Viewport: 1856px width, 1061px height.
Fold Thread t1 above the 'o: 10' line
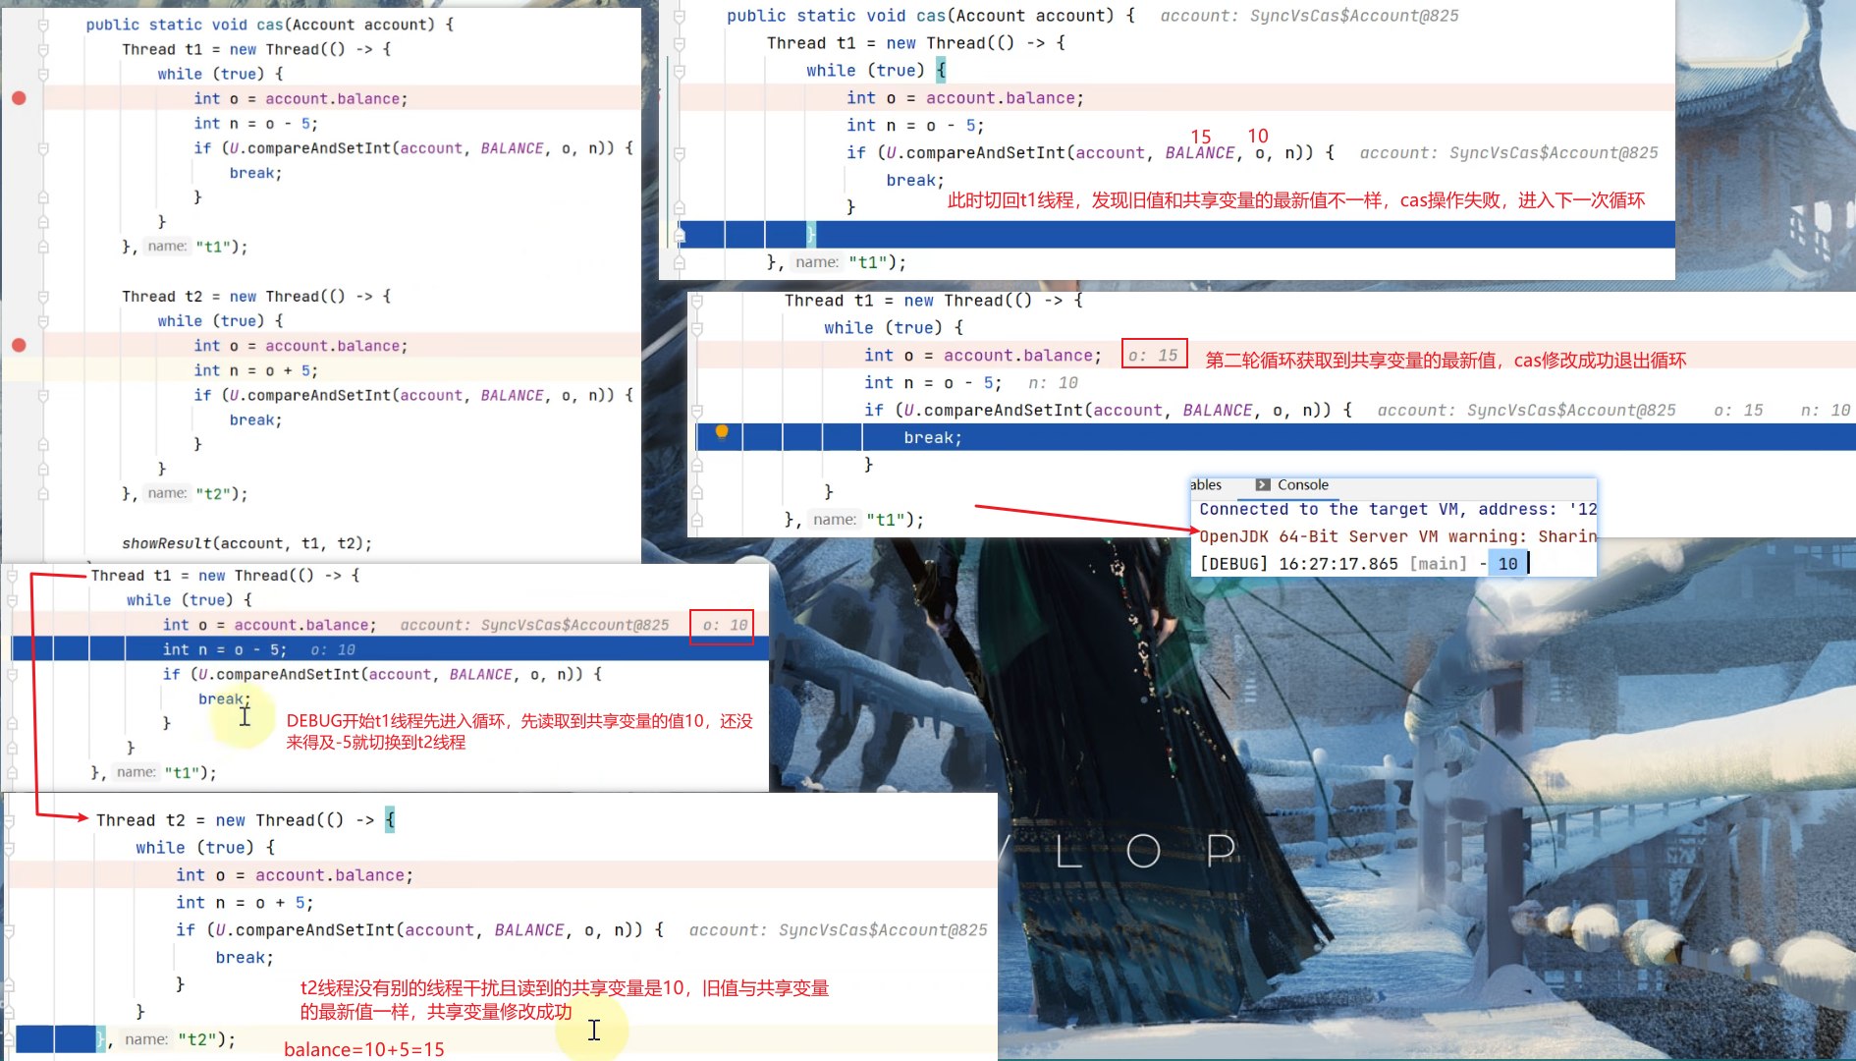(x=12, y=576)
